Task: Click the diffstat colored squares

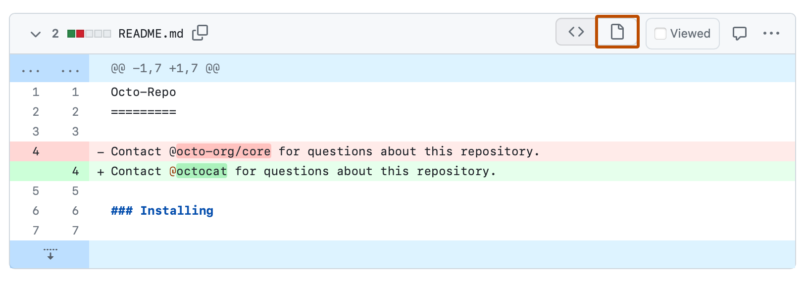Action: coord(89,34)
